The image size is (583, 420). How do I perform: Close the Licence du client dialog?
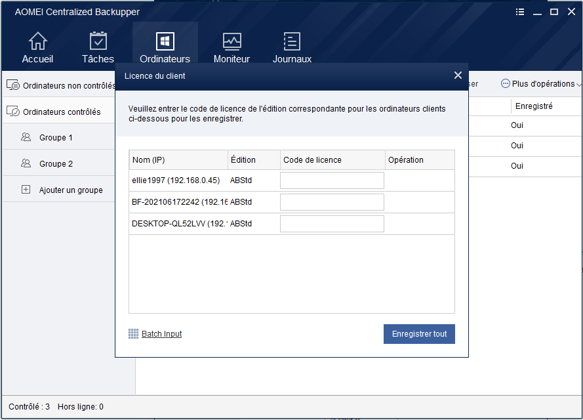point(458,75)
